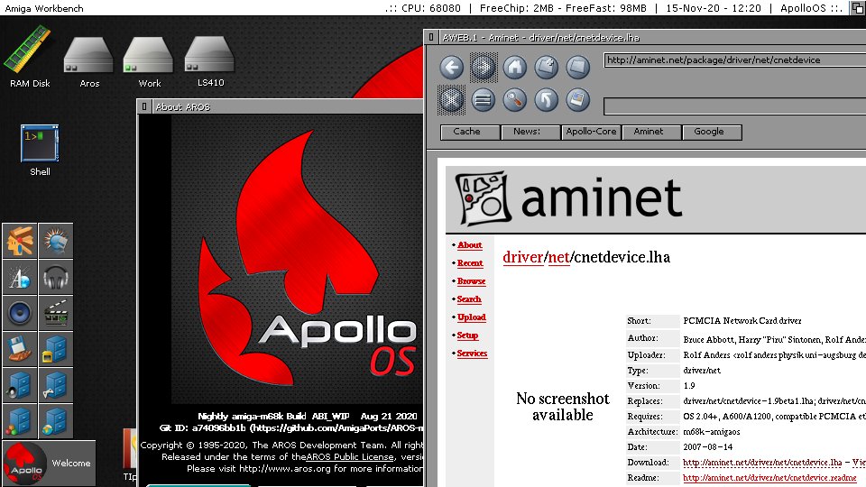This screenshot has height=487, width=866.
Task: Click the ApolloOS Welcome button
Action: tap(49, 463)
